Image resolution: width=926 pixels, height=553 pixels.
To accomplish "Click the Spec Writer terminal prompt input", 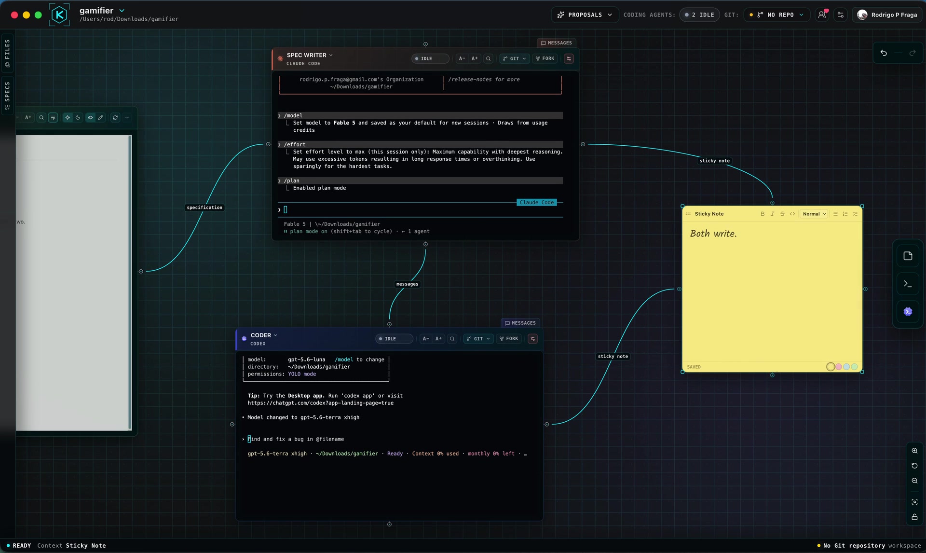I will [x=421, y=210].
